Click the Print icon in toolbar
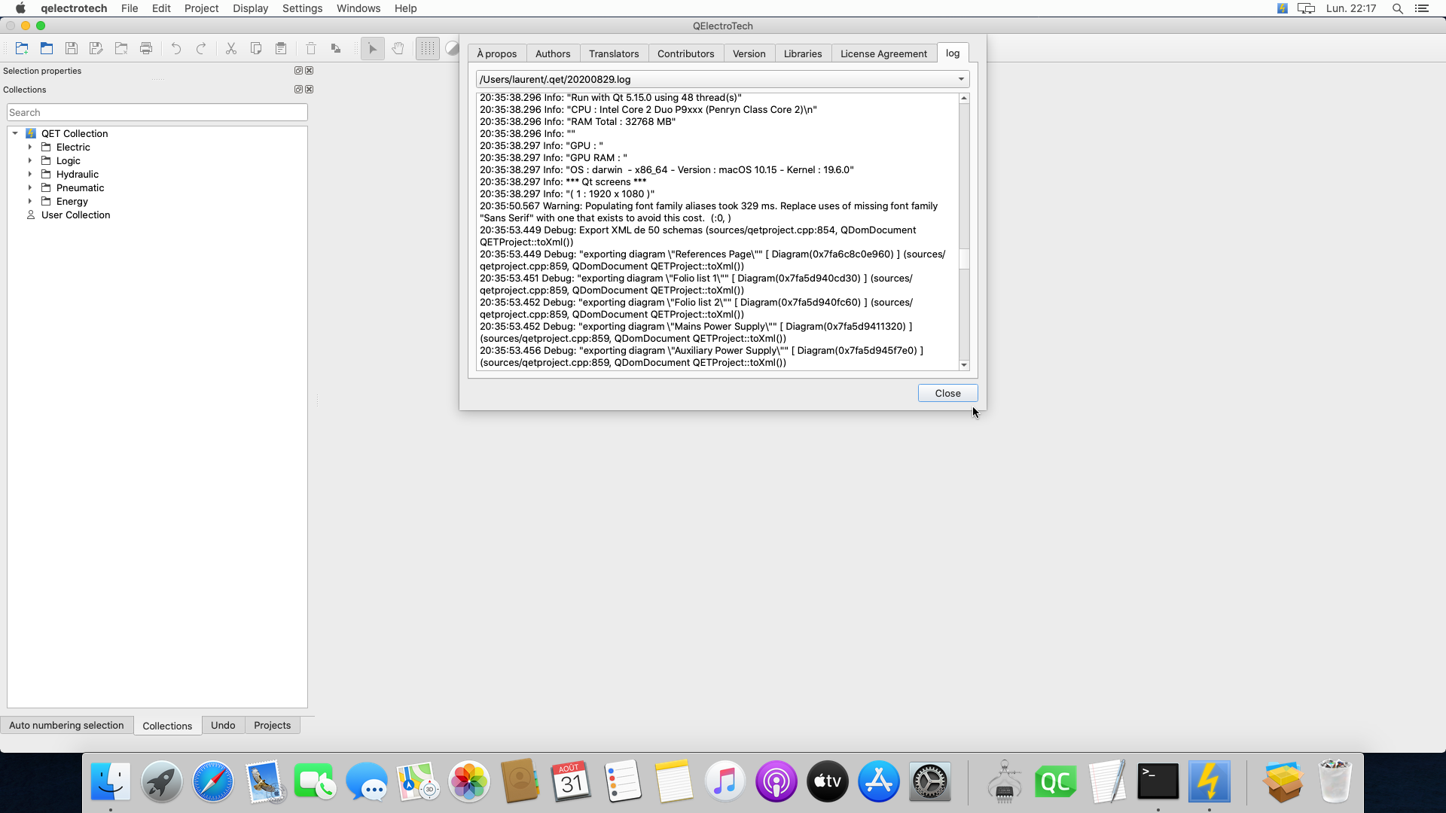1446x813 pixels. (146, 49)
